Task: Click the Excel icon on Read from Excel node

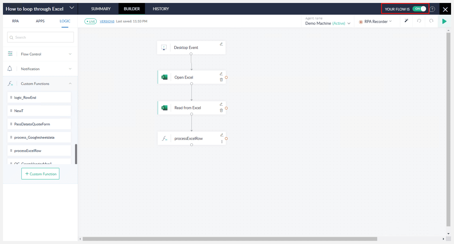Action: click(164, 108)
